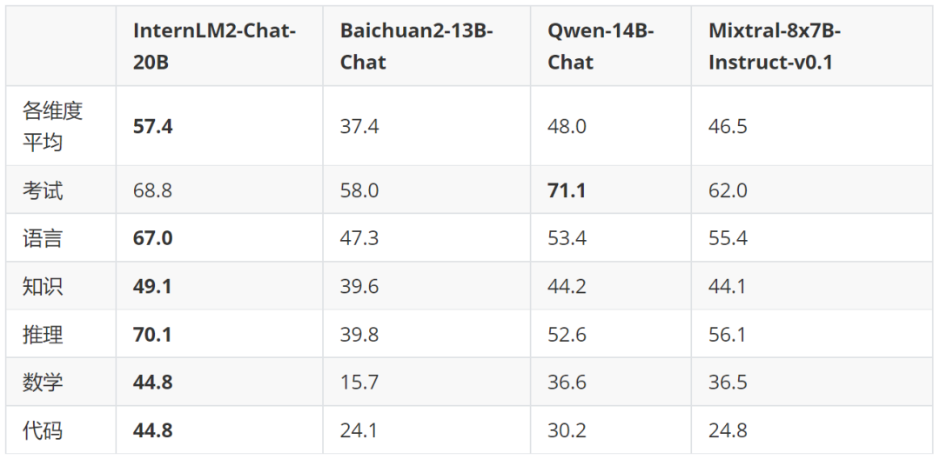Select the 考试 row label
This screenshot has height=459, width=940.
click(43, 190)
